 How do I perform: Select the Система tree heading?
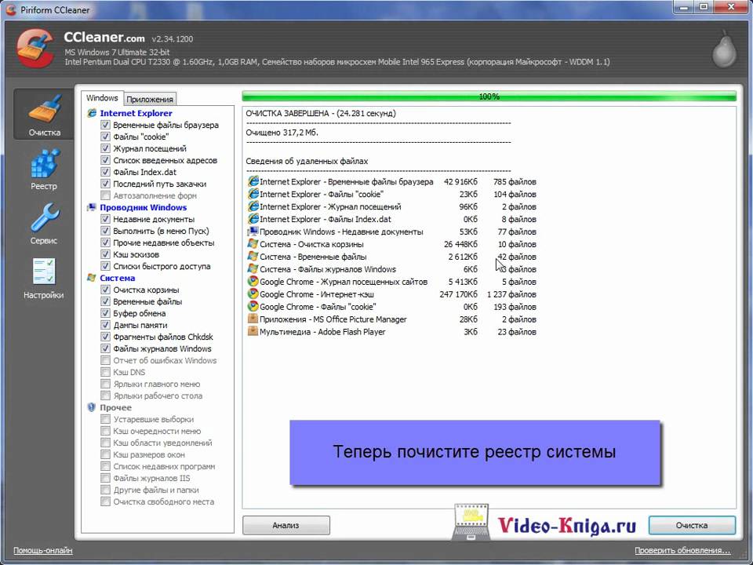pyautogui.click(x=117, y=278)
